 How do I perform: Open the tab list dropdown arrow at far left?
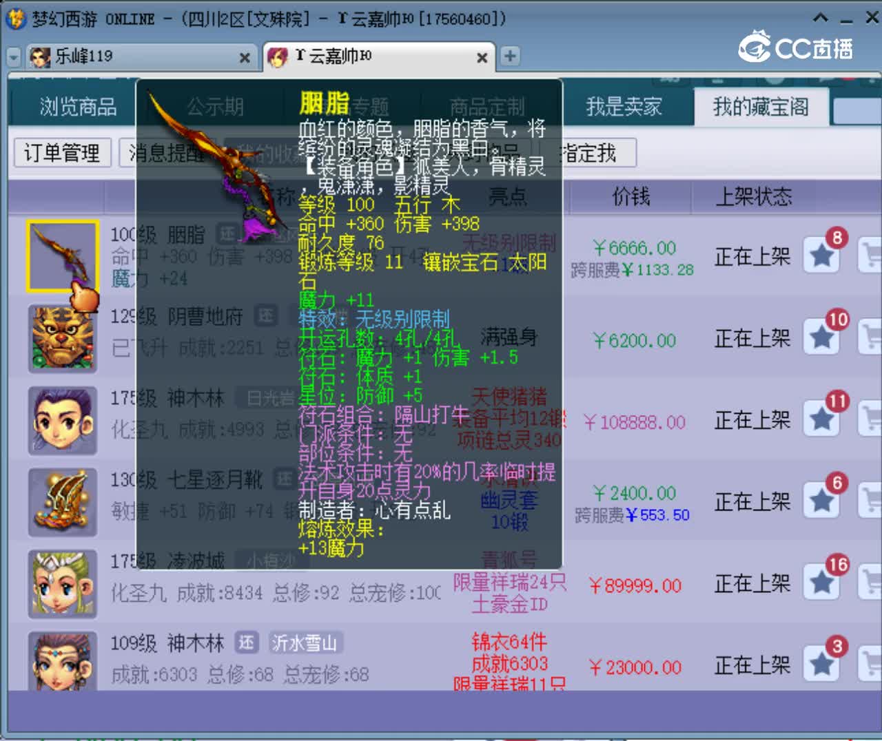(13, 57)
